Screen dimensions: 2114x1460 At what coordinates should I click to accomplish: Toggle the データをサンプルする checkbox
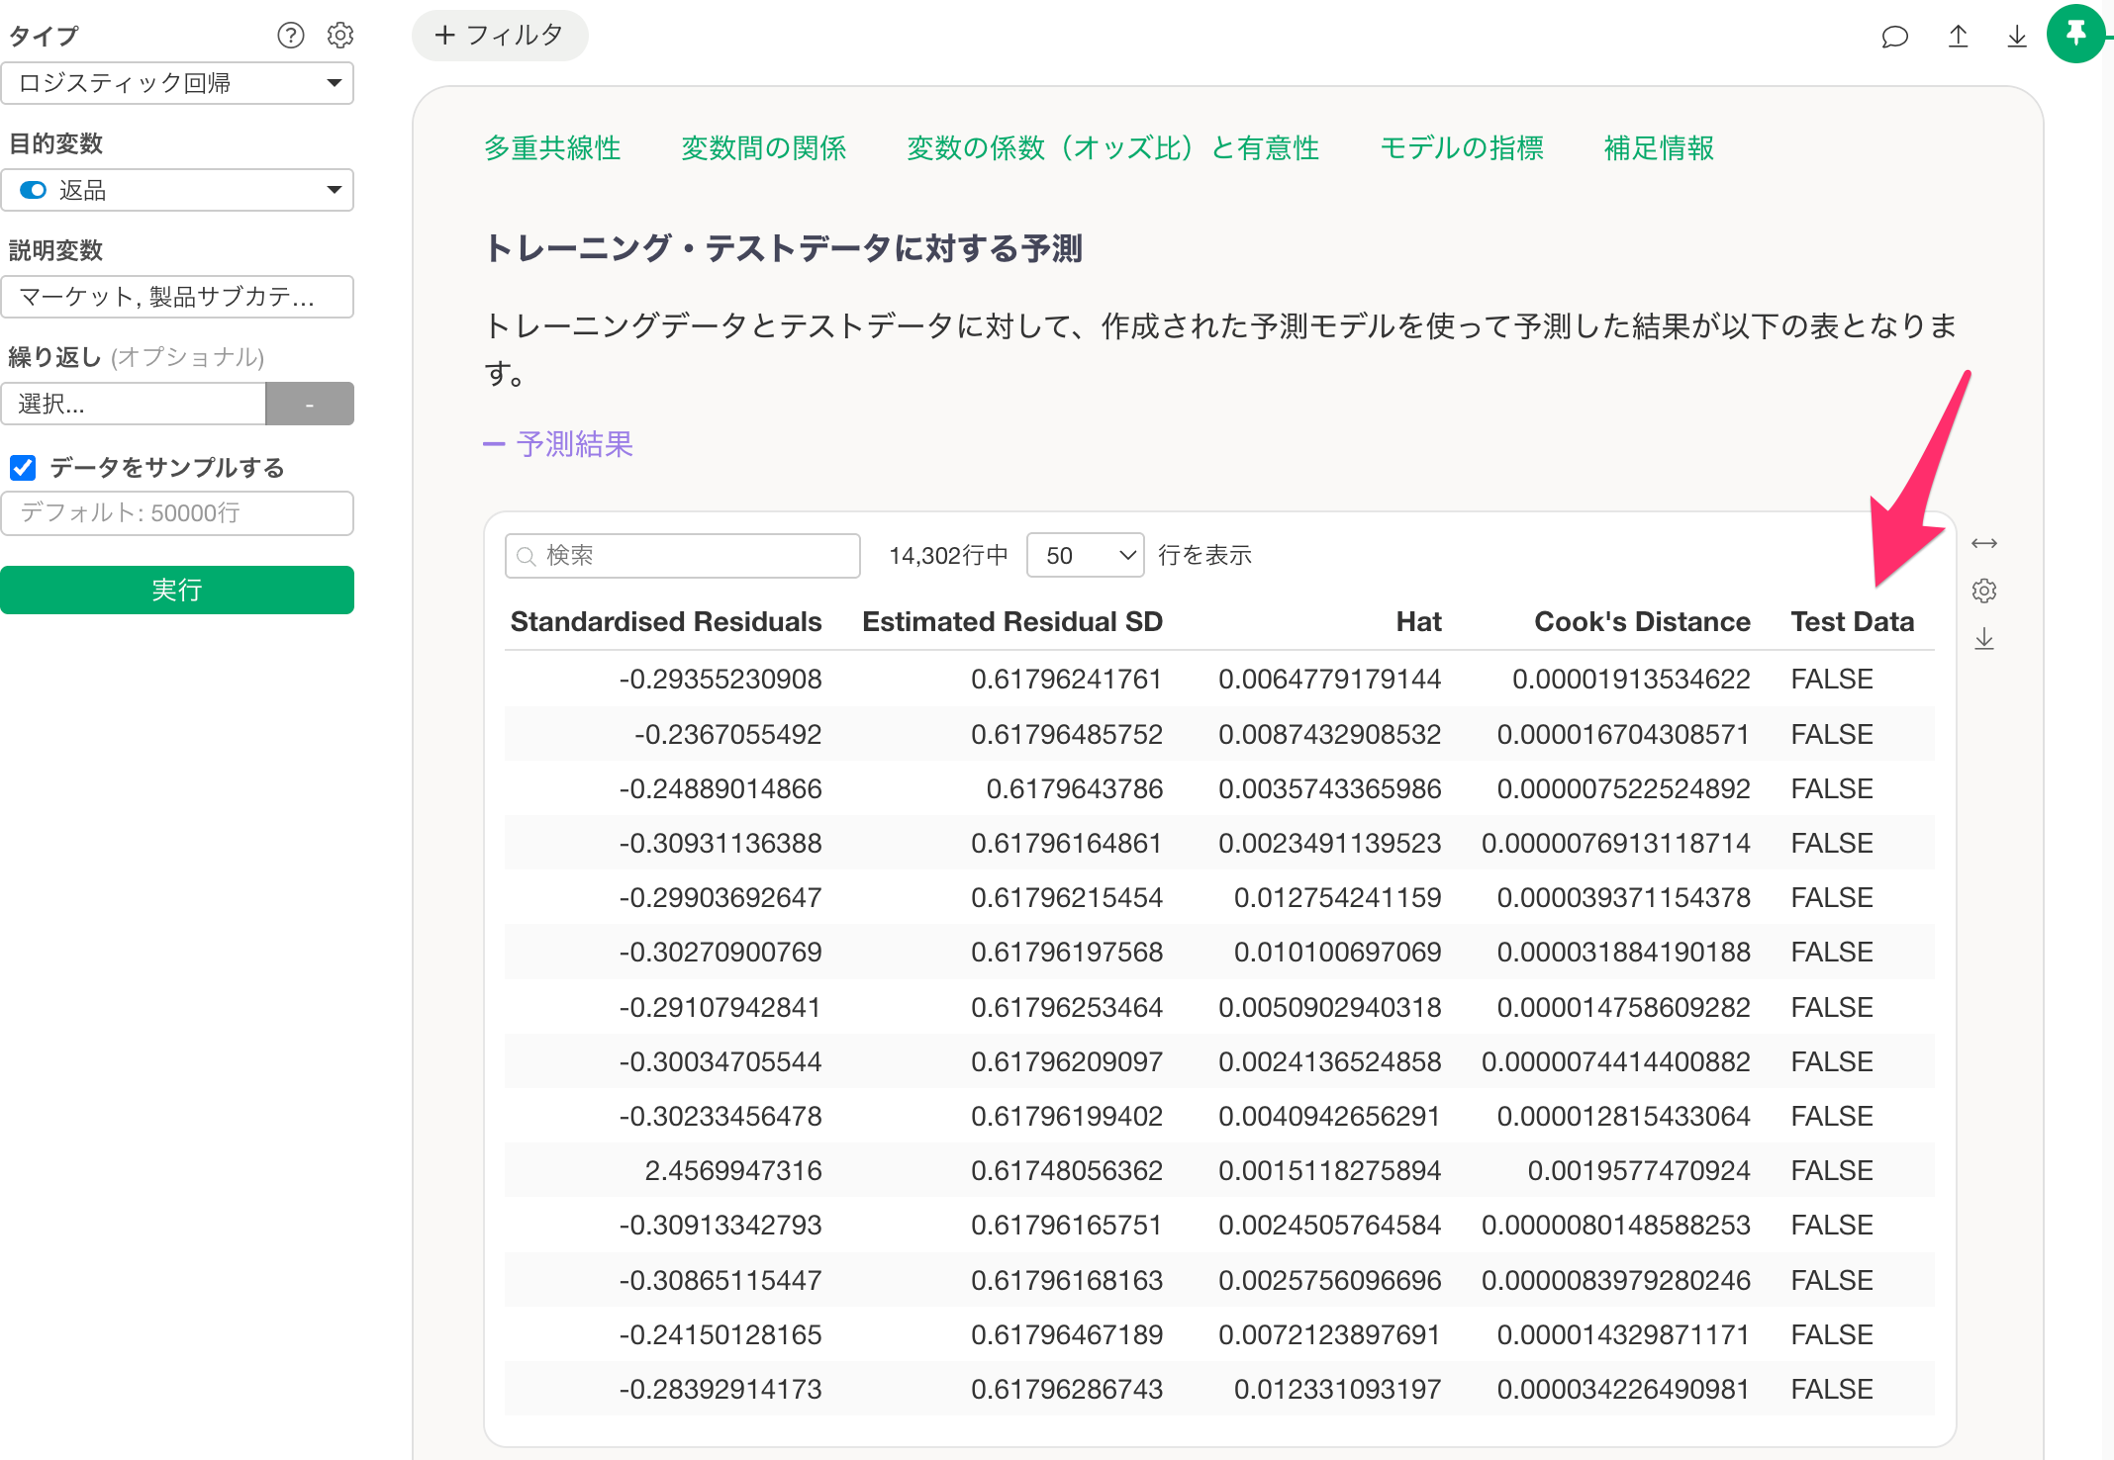[23, 467]
